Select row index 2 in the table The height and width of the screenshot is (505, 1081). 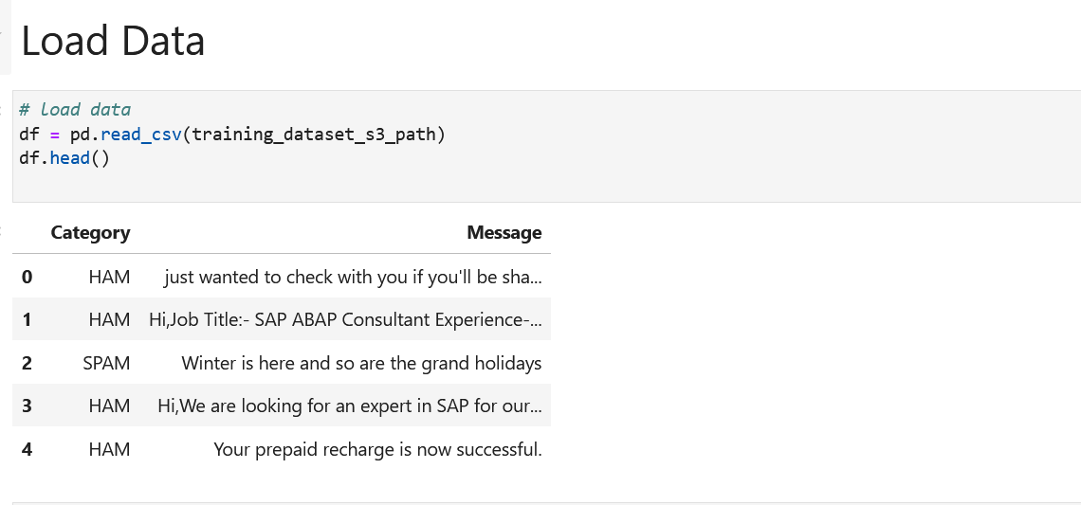pyautogui.click(x=27, y=363)
